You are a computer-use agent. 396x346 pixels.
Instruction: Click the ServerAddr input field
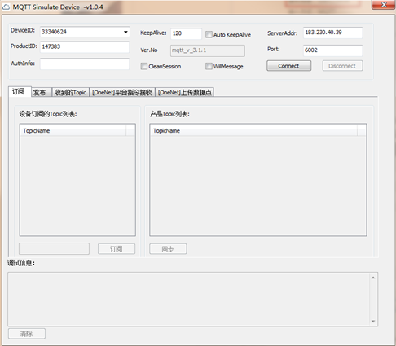(332, 33)
